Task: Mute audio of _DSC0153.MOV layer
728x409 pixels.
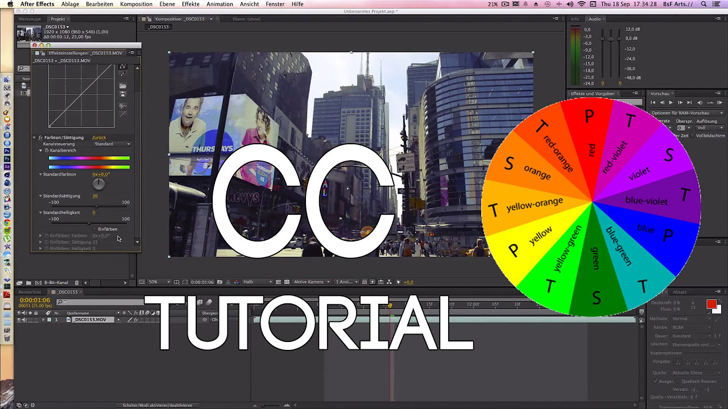Action: (24, 320)
